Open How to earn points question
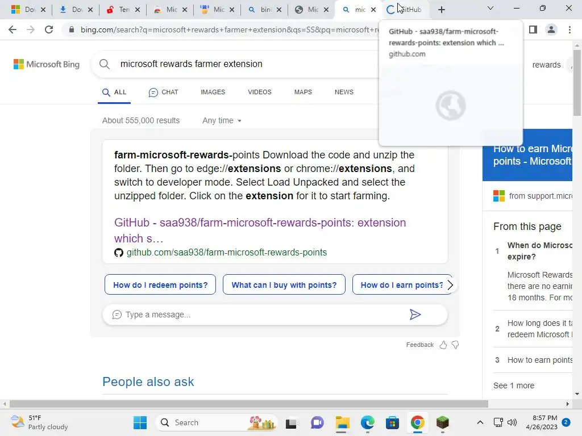The width and height of the screenshot is (582, 436). coord(540,360)
